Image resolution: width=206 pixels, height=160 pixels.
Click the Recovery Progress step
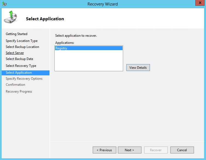[19, 92]
